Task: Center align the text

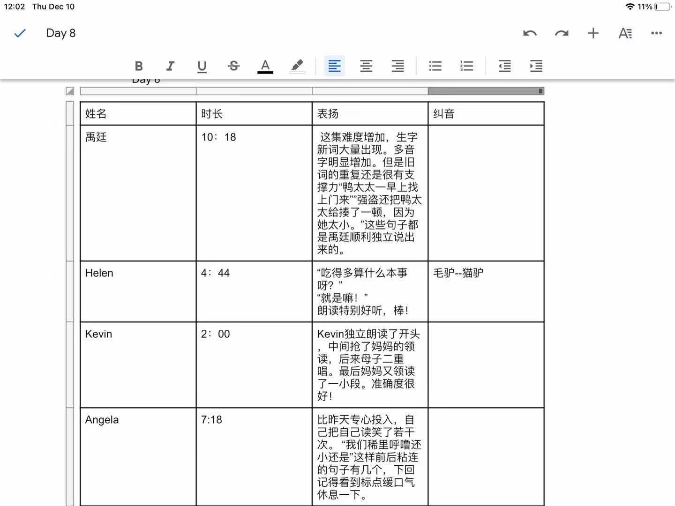Action: point(366,66)
